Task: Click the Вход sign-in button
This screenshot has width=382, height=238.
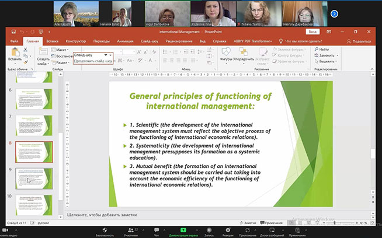Action: pos(312,32)
